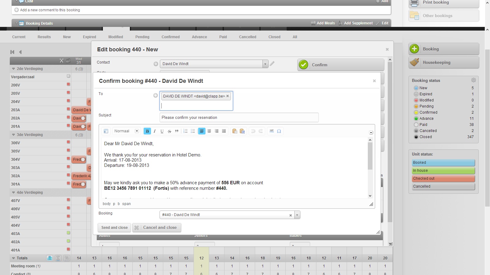The height and width of the screenshot is (275, 490).
Task: Collapse the editor toolbar with the corner arrow
Action: click(371, 133)
